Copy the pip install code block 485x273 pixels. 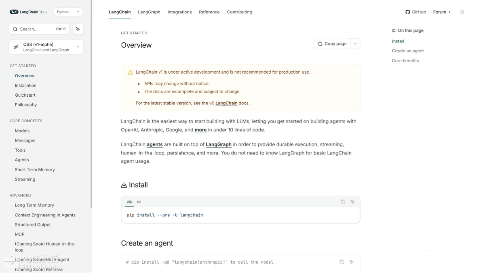343,202
